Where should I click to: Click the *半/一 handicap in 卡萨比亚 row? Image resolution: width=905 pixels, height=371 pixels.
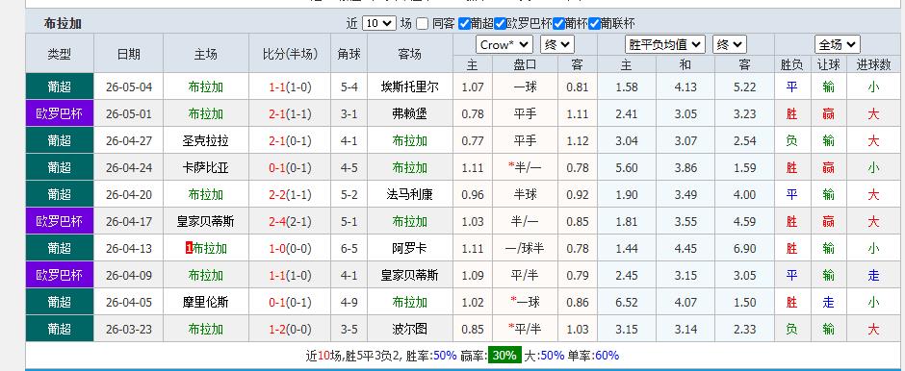pos(525,167)
